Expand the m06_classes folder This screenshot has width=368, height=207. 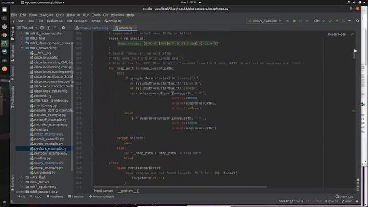[22, 182]
